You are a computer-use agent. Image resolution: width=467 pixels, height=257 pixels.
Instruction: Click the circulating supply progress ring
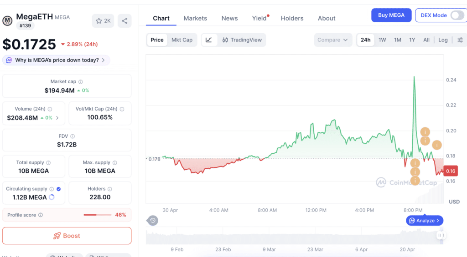(x=52, y=197)
